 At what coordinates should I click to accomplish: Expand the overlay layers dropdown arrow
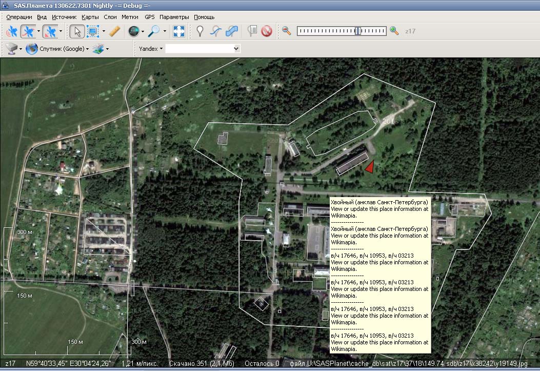click(x=107, y=49)
